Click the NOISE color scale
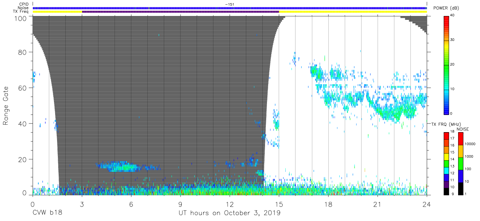Screen dimensions: 480x221 click(x=460, y=163)
